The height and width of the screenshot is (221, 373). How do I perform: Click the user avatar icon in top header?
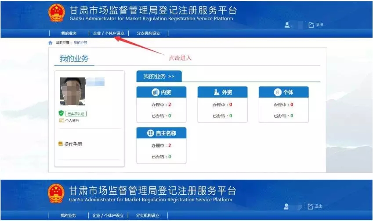287,25
